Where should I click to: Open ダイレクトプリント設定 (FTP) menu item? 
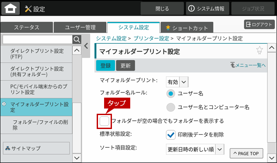36,54
